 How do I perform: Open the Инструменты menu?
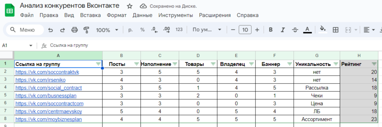[x=175, y=15]
